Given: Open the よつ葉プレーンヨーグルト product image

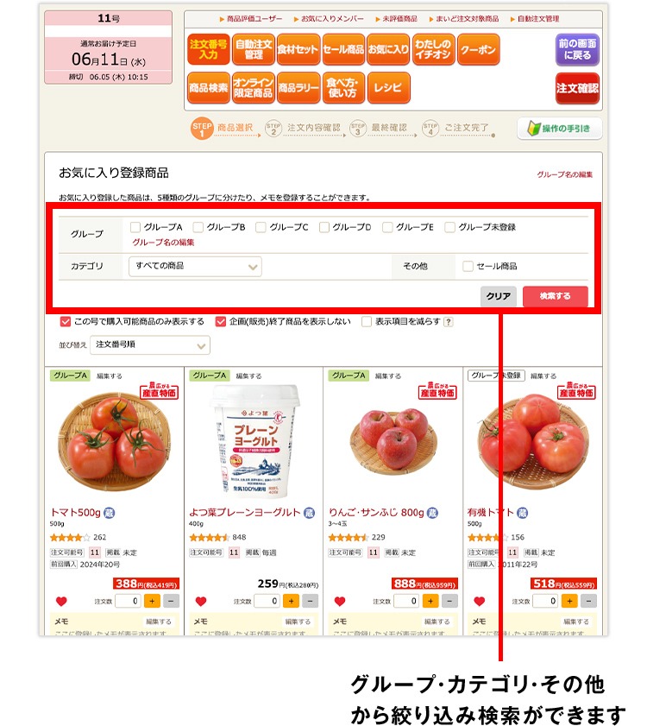Looking at the screenshot, I should (254, 441).
